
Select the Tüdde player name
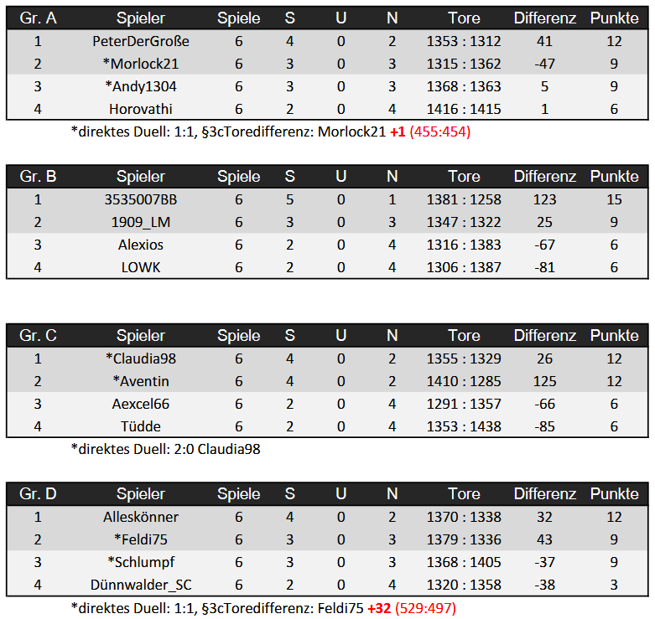point(141,426)
